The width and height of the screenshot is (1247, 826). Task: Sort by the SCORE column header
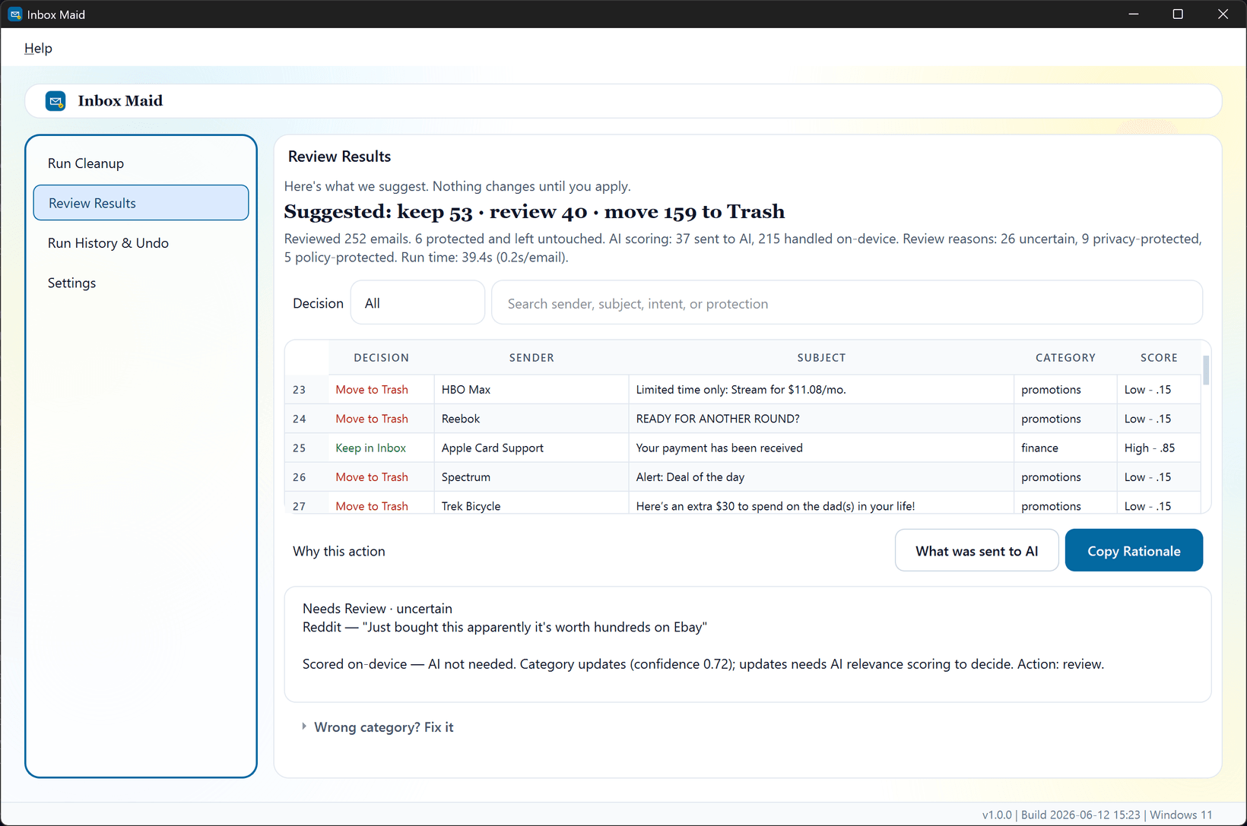click(x=1159, y=357)
